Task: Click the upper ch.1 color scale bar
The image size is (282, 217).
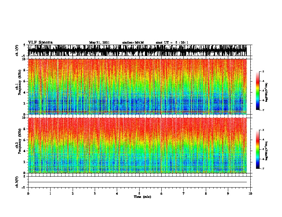Action: coord(257,91)
